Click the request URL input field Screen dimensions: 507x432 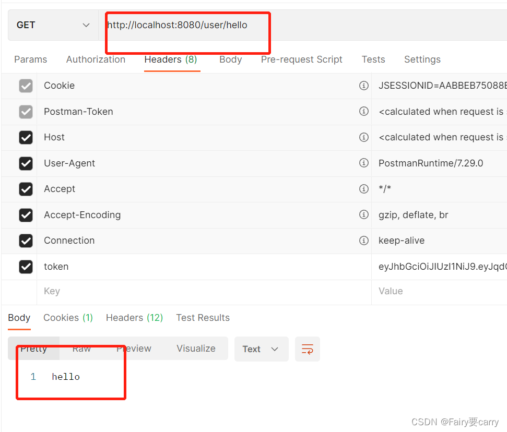(x=188, y=25)
